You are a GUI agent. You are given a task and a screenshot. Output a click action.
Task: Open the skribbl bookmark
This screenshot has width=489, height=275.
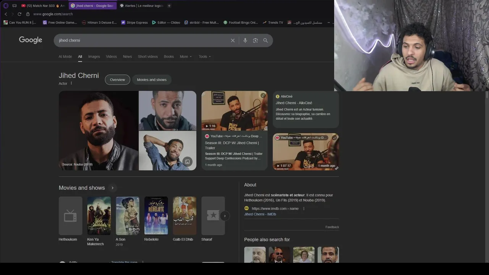201,23
